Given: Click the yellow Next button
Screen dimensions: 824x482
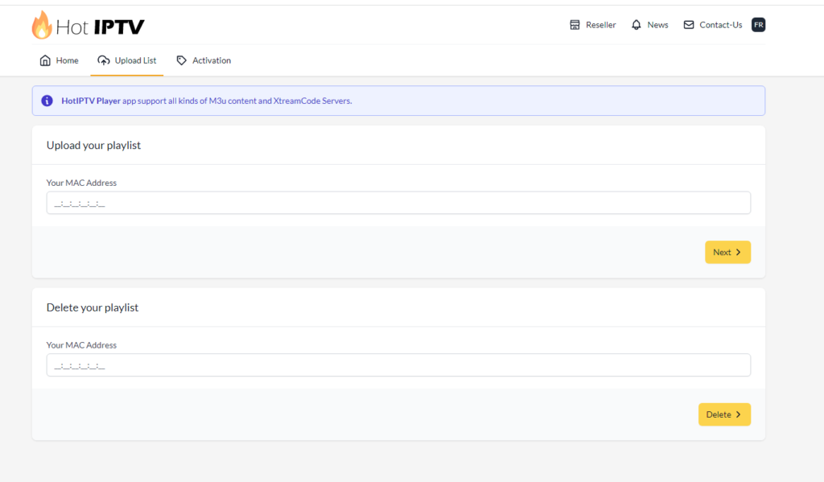Looking at the screenshot, I should (727, 253).
